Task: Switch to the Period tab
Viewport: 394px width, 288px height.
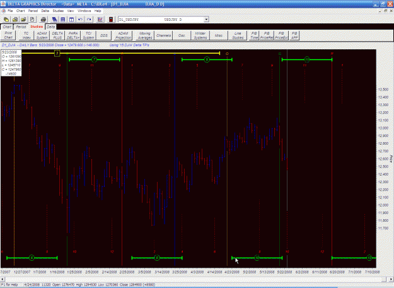Action: tap(21, 27)
